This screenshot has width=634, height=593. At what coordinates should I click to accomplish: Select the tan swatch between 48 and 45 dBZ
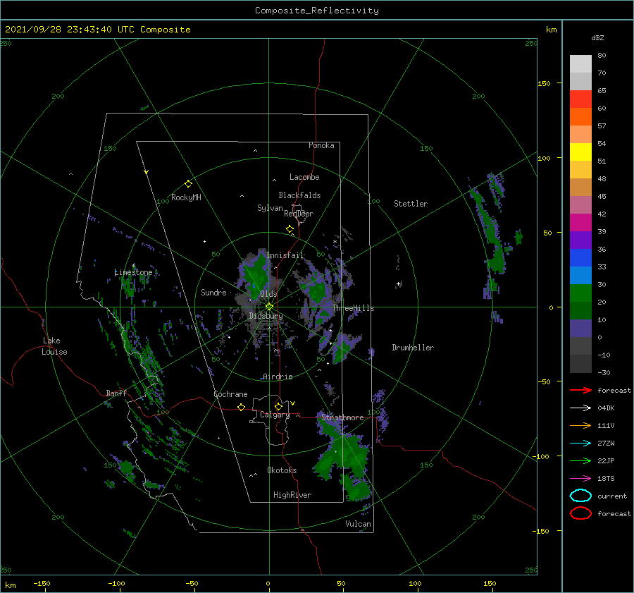pos(580,188)
